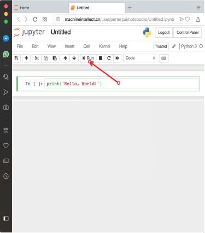Move the selected cell up
This screenshot has height=233, width=205.
click(x=65, y=58)
